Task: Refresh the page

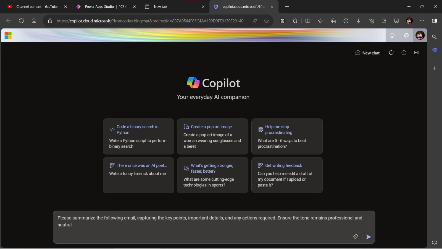Action: click(21, 21)
